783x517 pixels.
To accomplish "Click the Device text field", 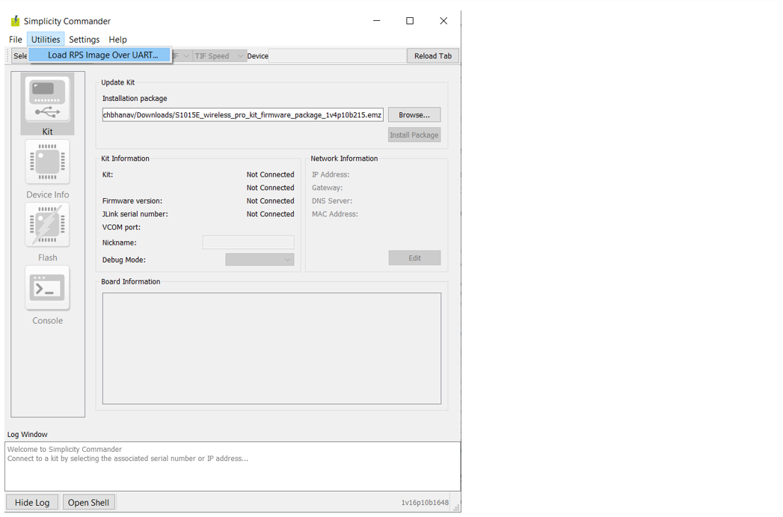I will click(337, 55).
